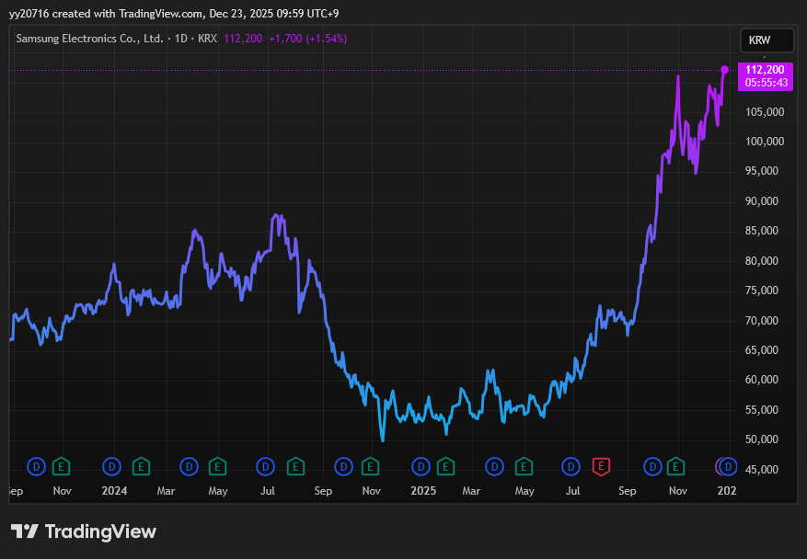Click the dividend marker above Jul 2025

click(x=572, y=466)
